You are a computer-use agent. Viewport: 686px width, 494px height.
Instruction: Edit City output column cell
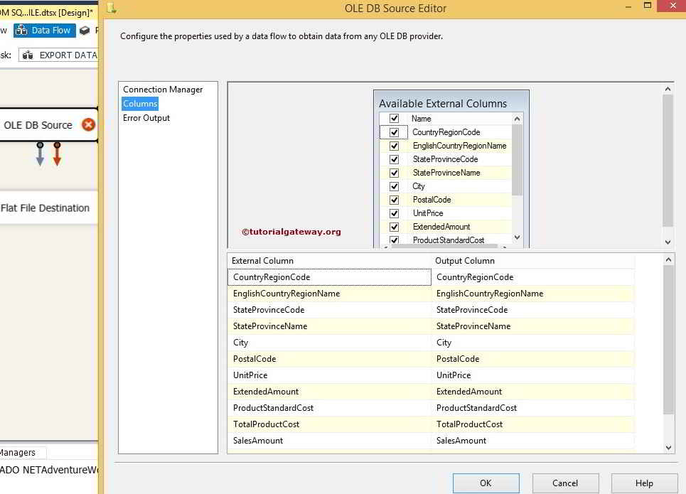(x=532, y=343)
